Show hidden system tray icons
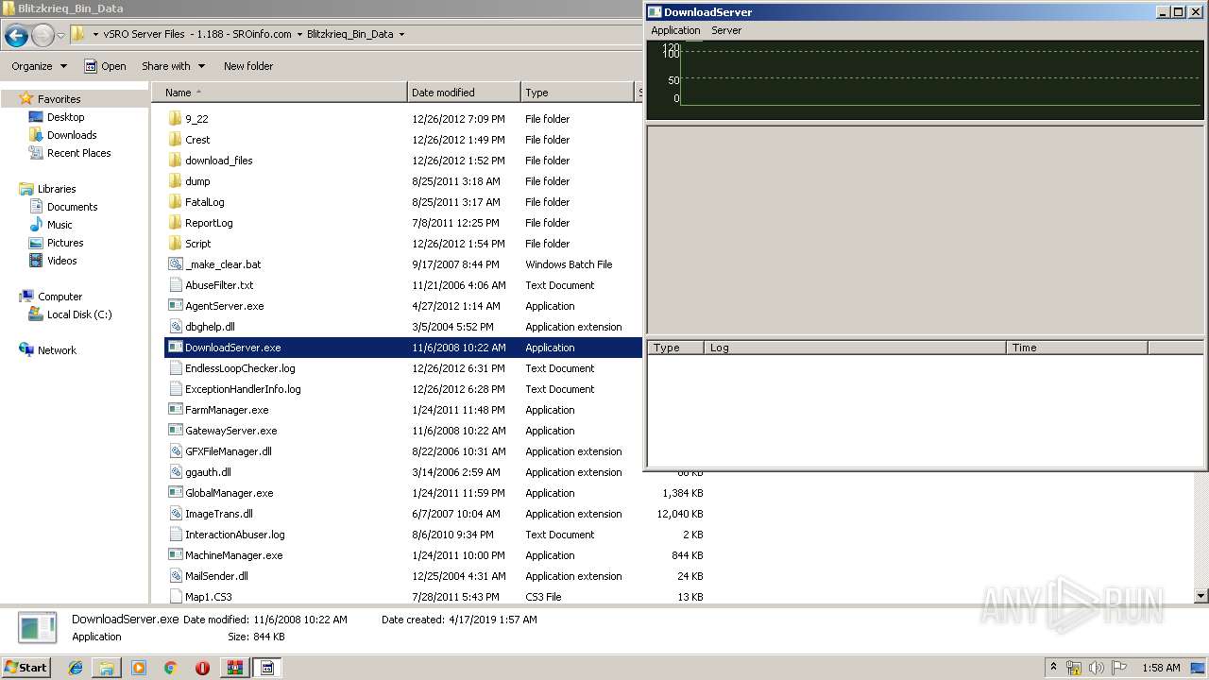 click(x=1053, y=668)
